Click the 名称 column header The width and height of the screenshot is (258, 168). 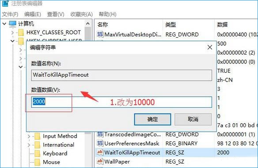[x=102, y=25]
